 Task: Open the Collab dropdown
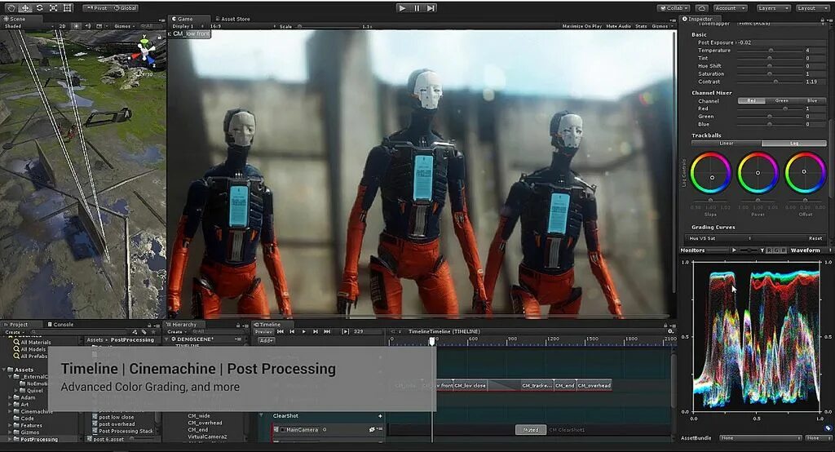(x=674, y=8)
